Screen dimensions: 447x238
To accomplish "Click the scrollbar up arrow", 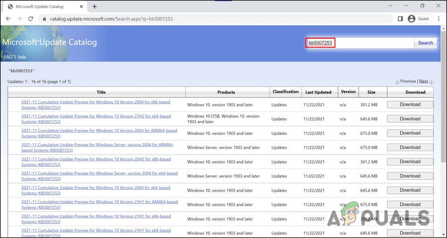I will (444, 28).
